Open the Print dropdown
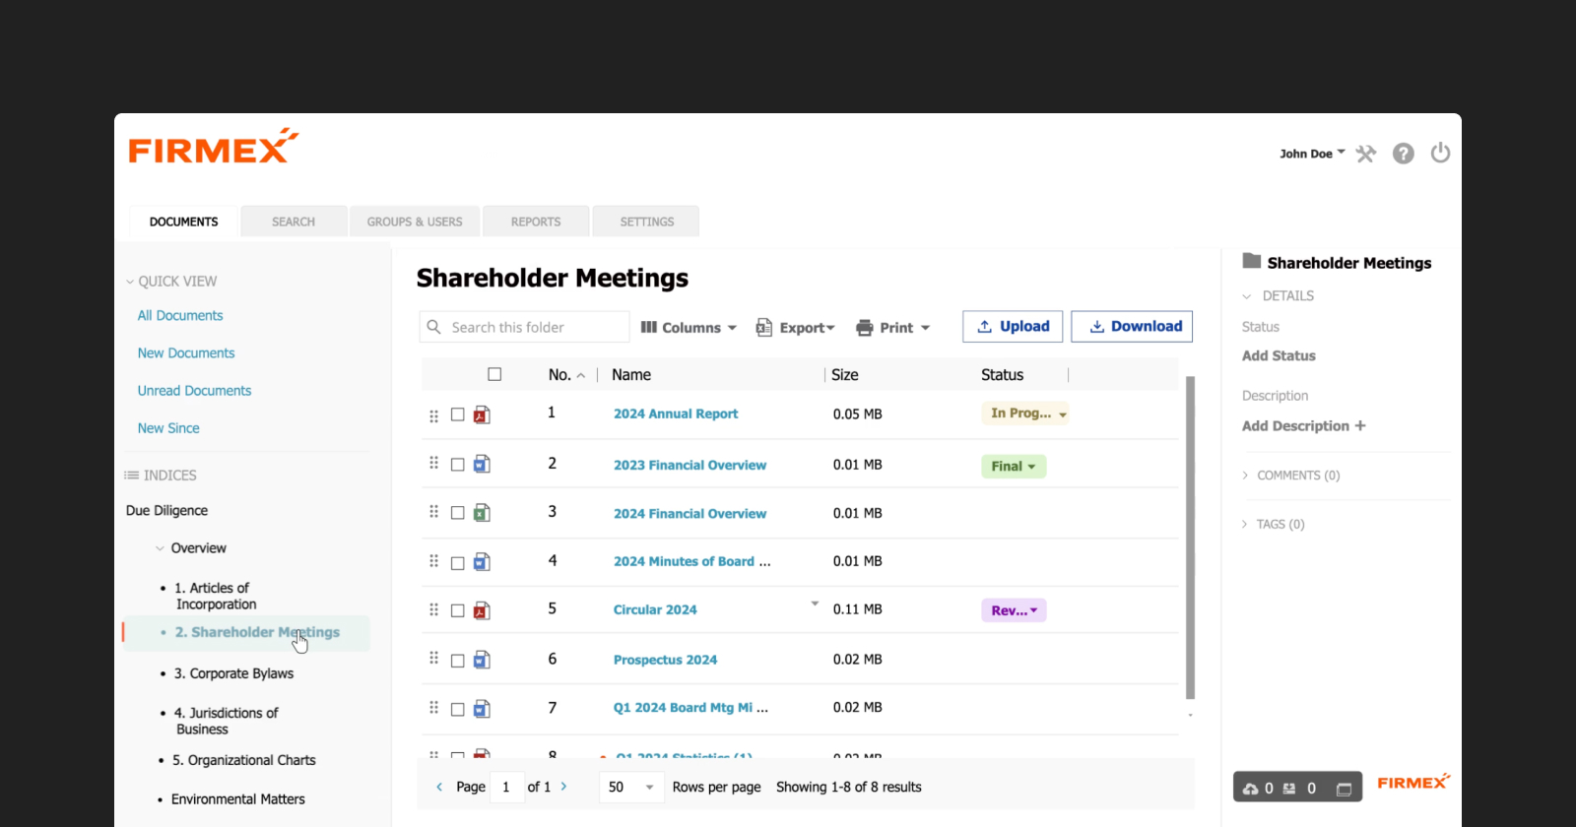The image size is (1576, 827). (893, 328)
